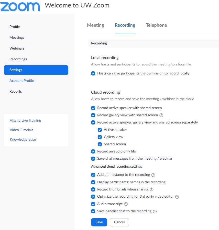The height and width of the screenshot is (230, 219).
Task: Click help icon for Save panelist chat
Action: 155,212
